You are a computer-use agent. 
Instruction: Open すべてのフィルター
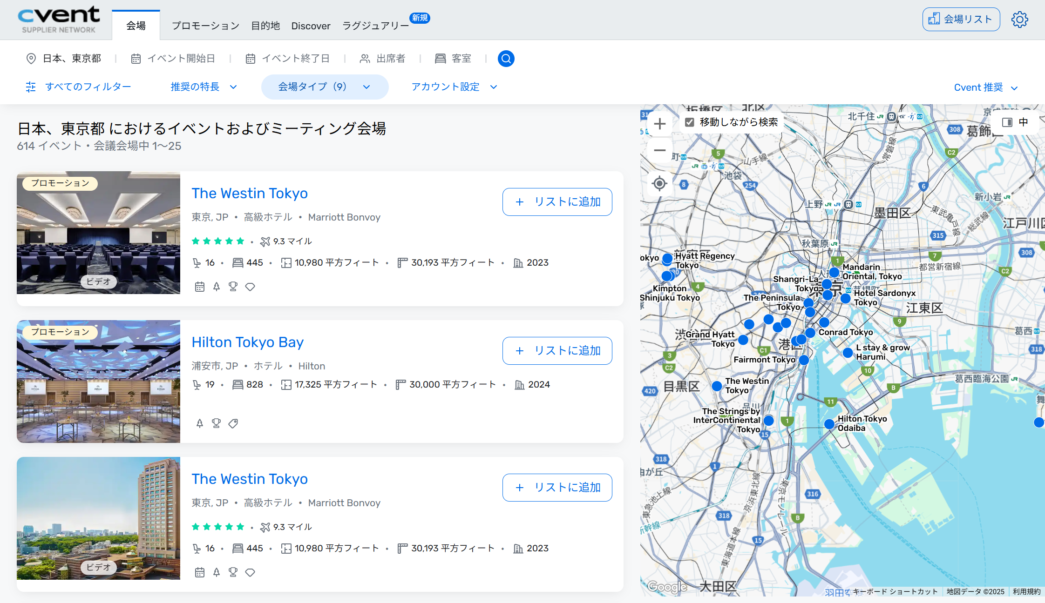click(x=78, y=87)
